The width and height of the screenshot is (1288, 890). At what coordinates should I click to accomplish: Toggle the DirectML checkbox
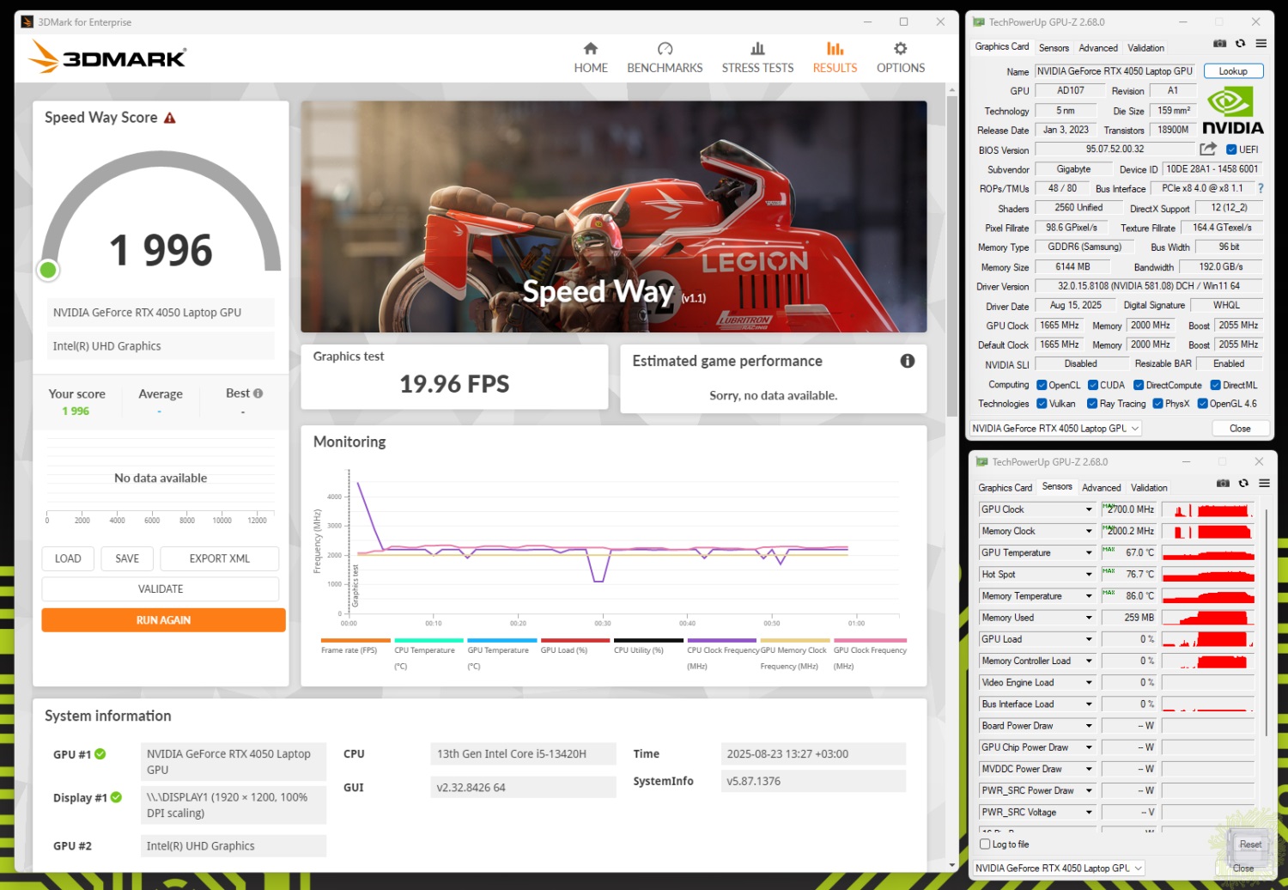[1216, 385]
